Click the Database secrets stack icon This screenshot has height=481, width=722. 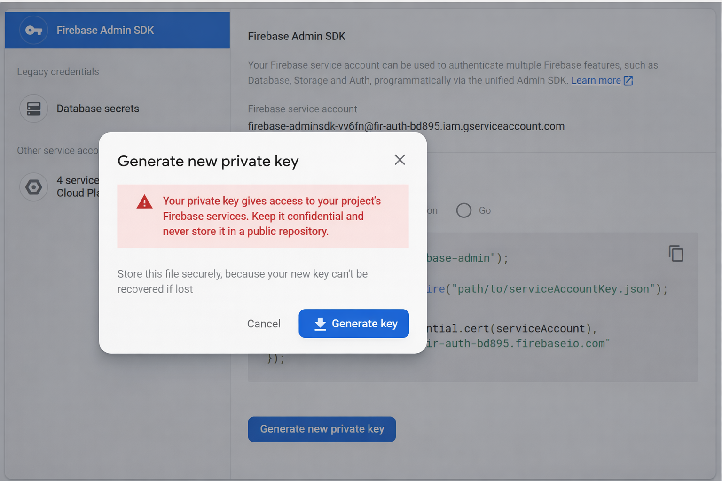(x=33, y=109)
